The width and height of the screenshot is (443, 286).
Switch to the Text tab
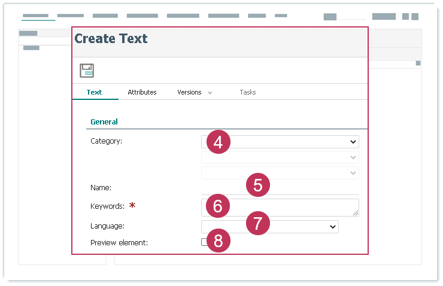(94, 92)
